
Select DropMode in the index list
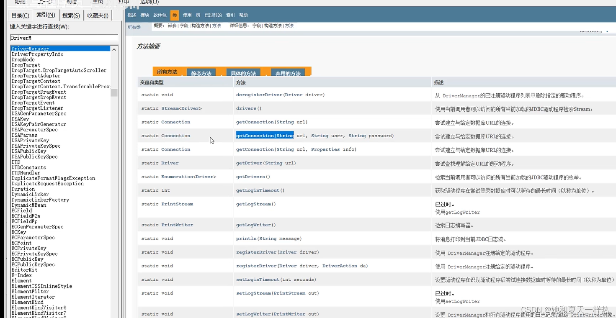23,59
